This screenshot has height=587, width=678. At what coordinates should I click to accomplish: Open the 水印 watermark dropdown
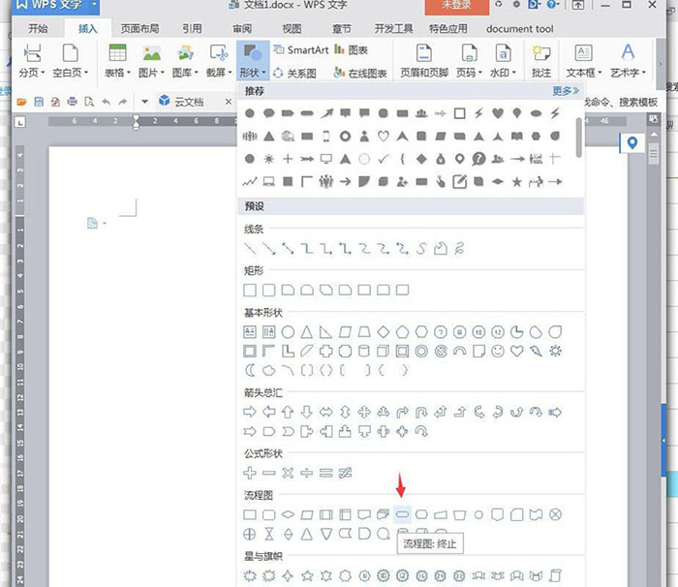coord(503,61)
